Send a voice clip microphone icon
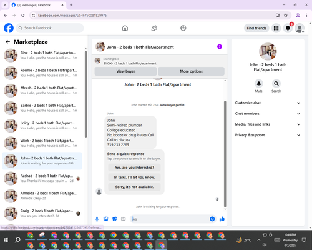Viewport: 312px width, 250px height. click(x=97, y=219)
